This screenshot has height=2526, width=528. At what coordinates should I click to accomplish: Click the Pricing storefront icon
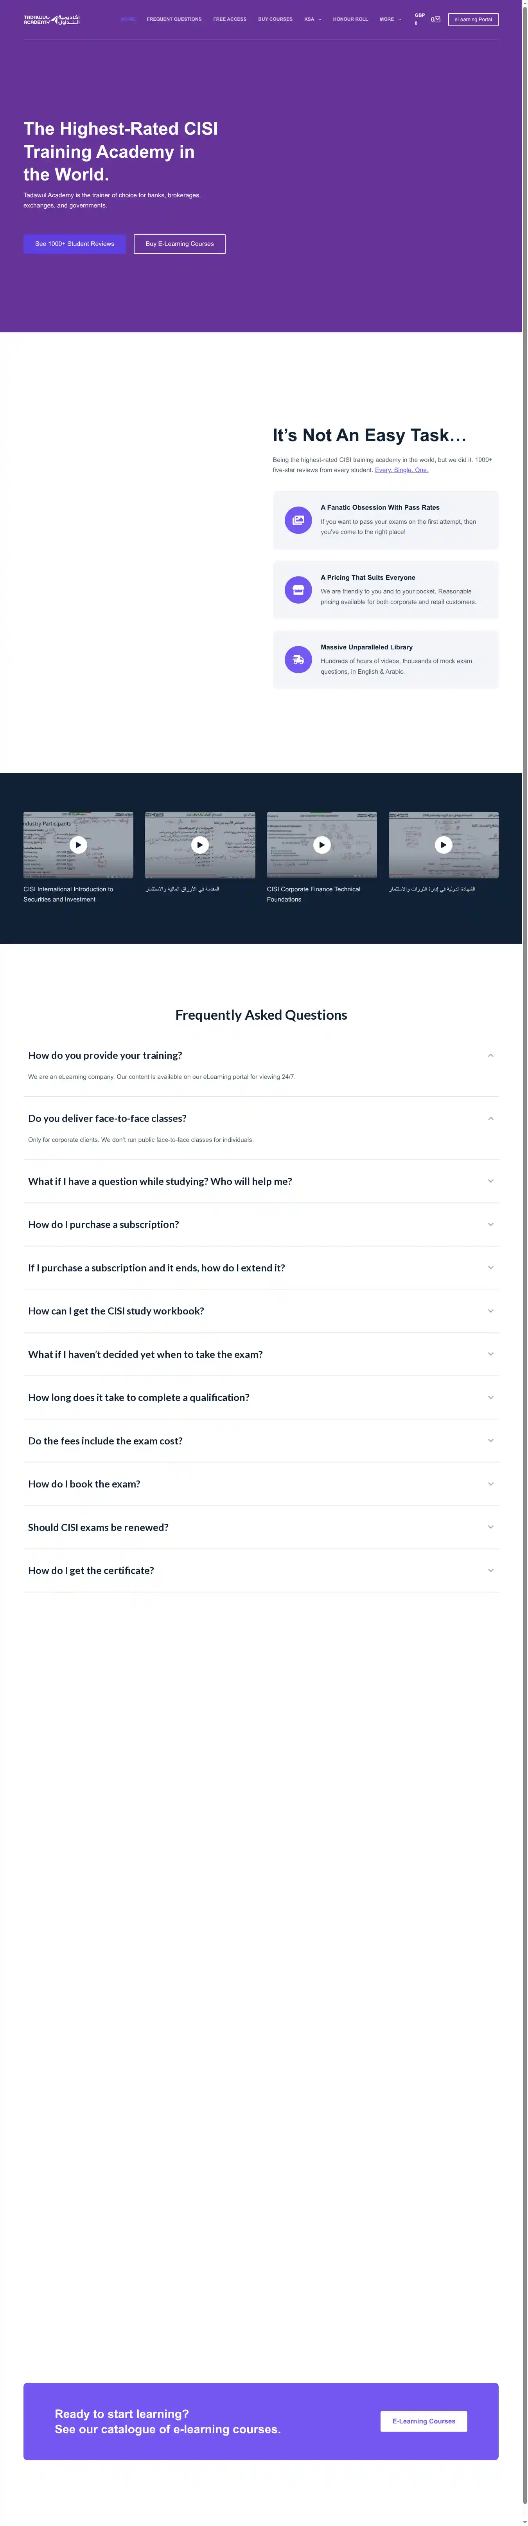tap(298, 590)
